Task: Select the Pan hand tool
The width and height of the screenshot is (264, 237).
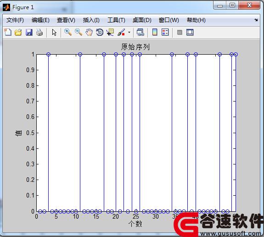Action: tap(89, 32)
